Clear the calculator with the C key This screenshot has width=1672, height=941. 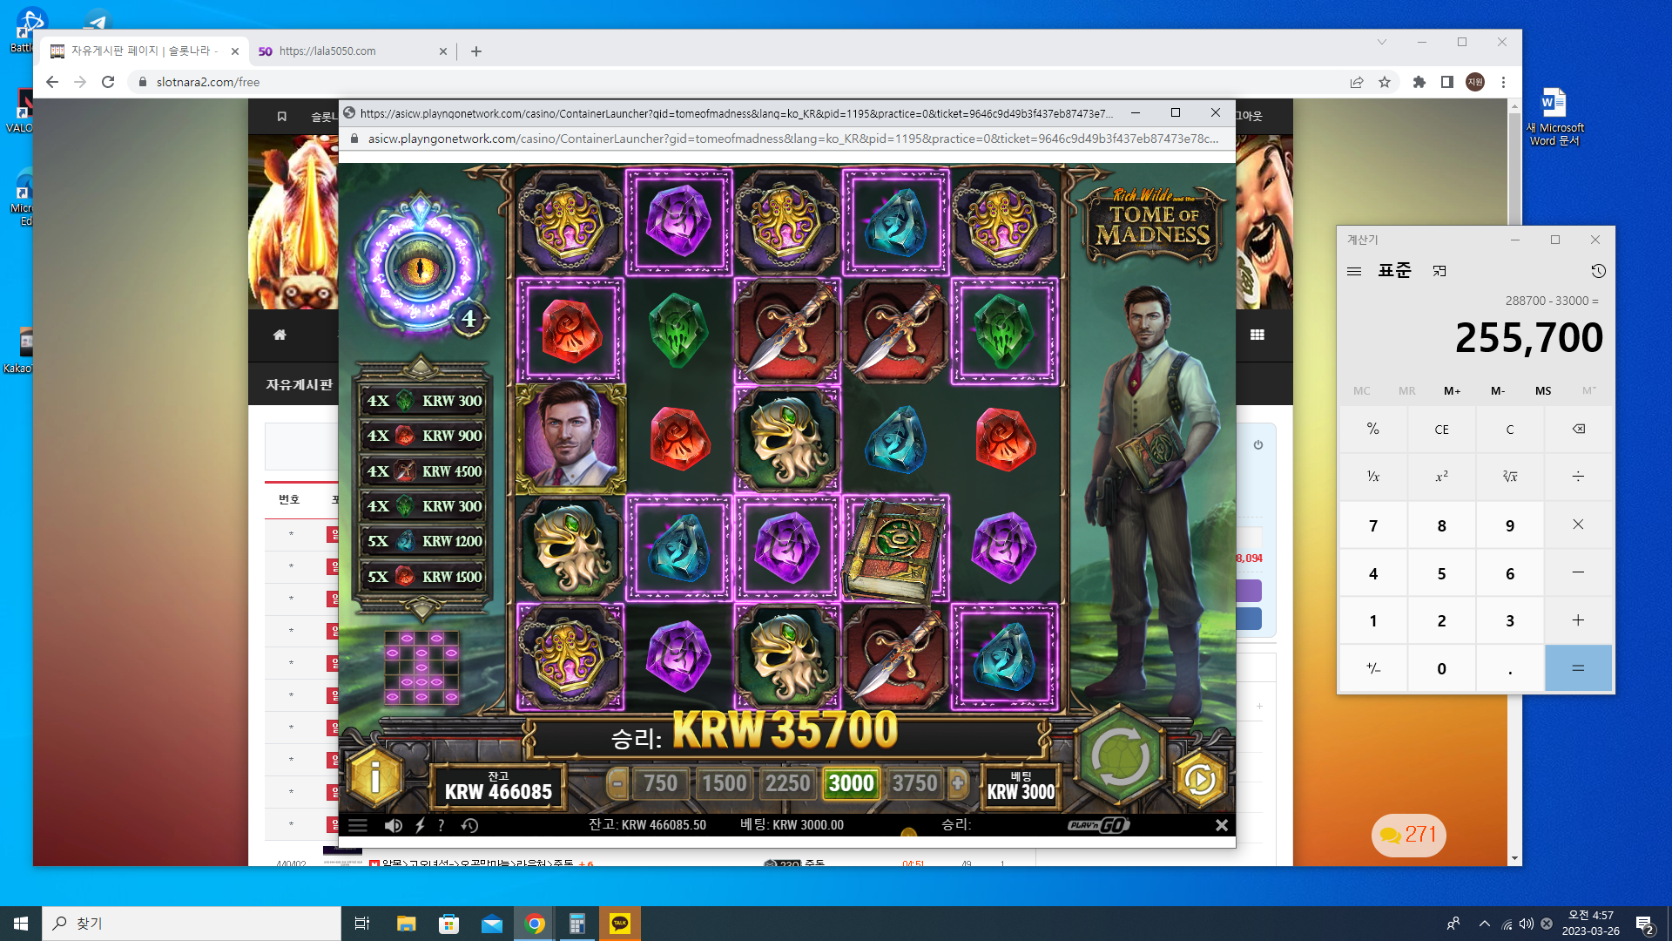tap(1510, 429)
